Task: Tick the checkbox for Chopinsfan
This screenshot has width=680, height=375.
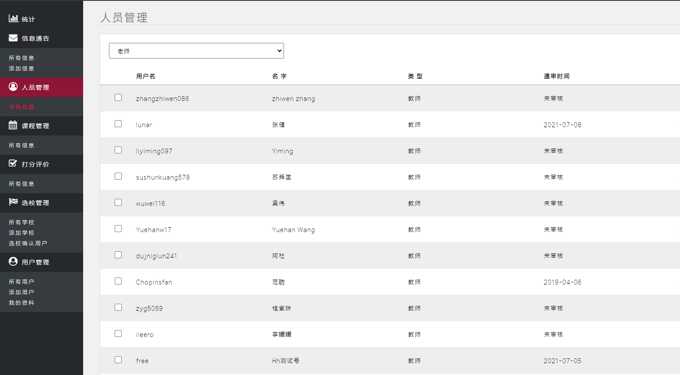Action: (118, 281)
